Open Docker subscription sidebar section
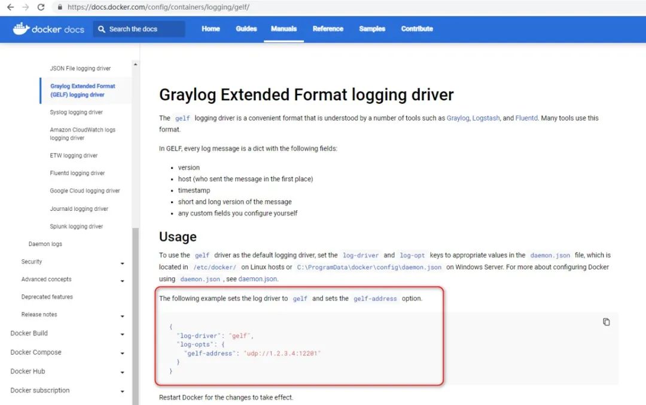This screenshot has width=646, height=405. click(40, 390)
